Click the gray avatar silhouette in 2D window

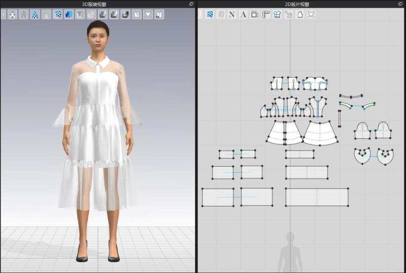(x=290, y=253)
